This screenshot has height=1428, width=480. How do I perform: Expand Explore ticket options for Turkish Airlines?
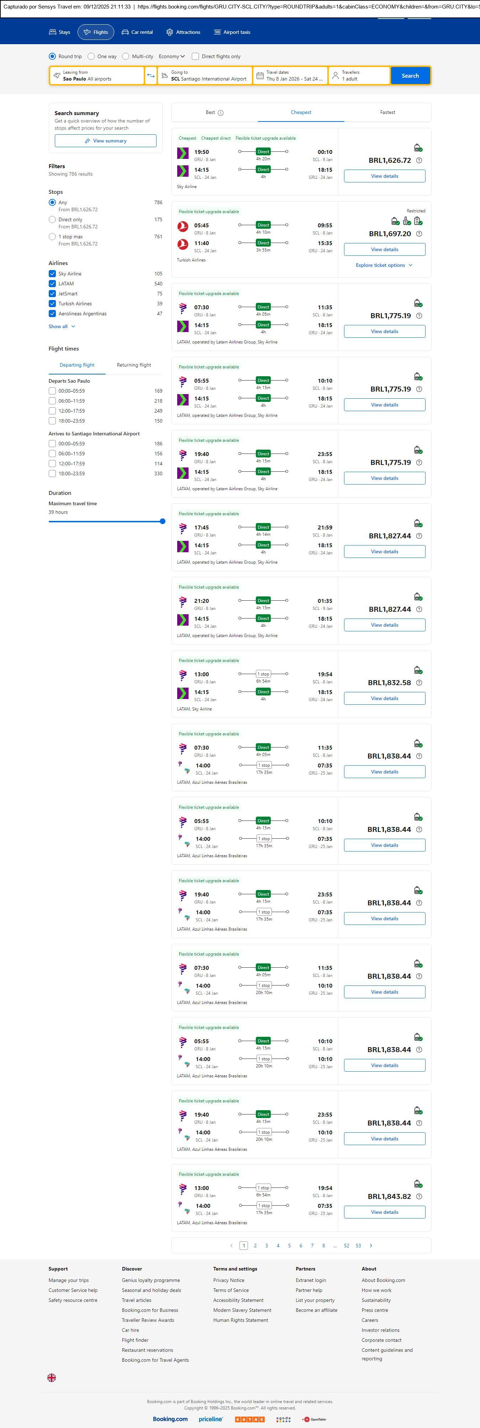tap(384, 265)
